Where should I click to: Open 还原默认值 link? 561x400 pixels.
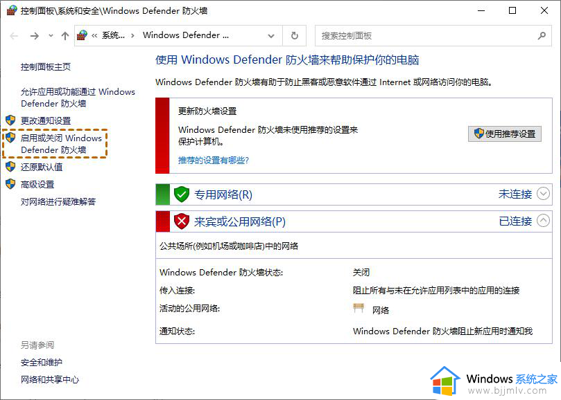42,167
